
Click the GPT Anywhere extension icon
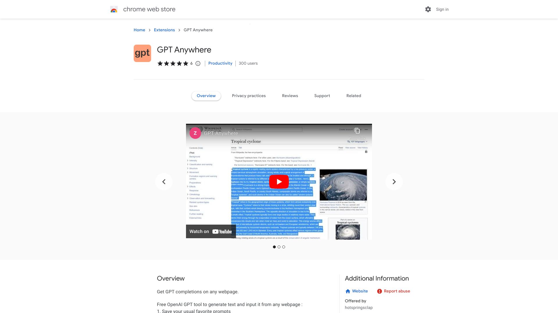(x=142, y=53)
